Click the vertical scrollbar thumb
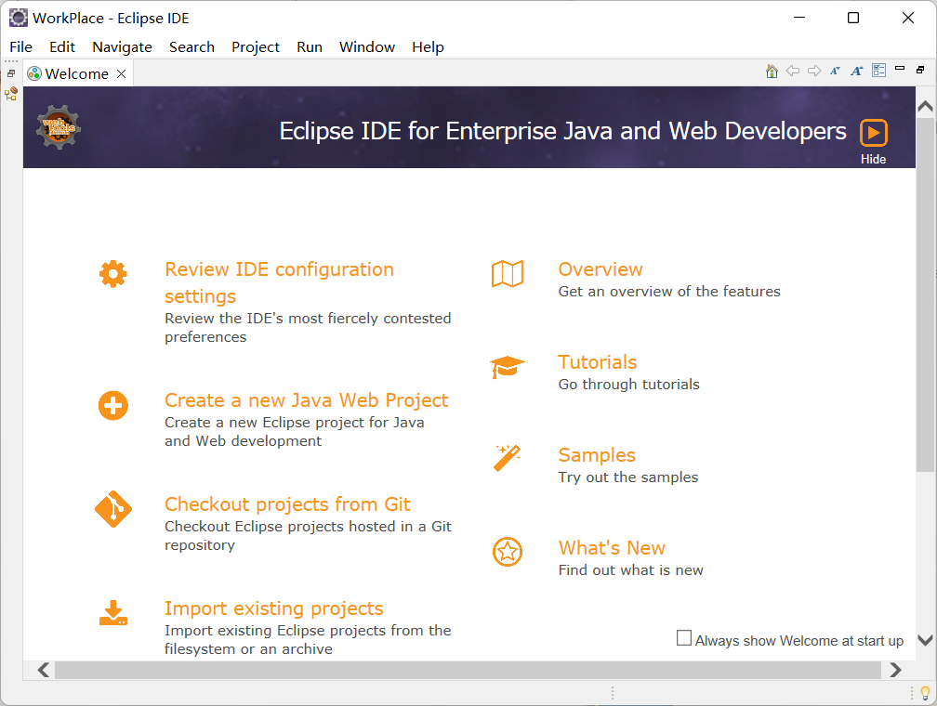The image size is (937, 706). point(925,294)
